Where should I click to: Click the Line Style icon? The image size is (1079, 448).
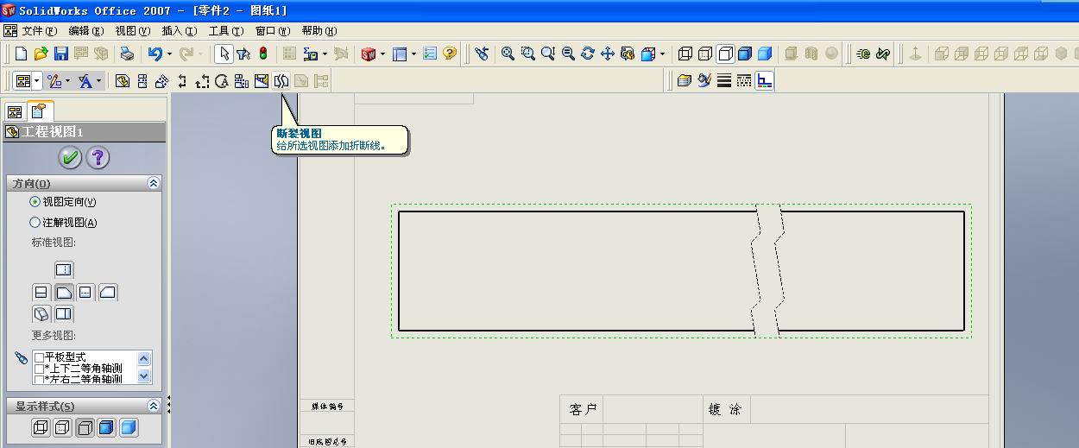pos(744,81)
